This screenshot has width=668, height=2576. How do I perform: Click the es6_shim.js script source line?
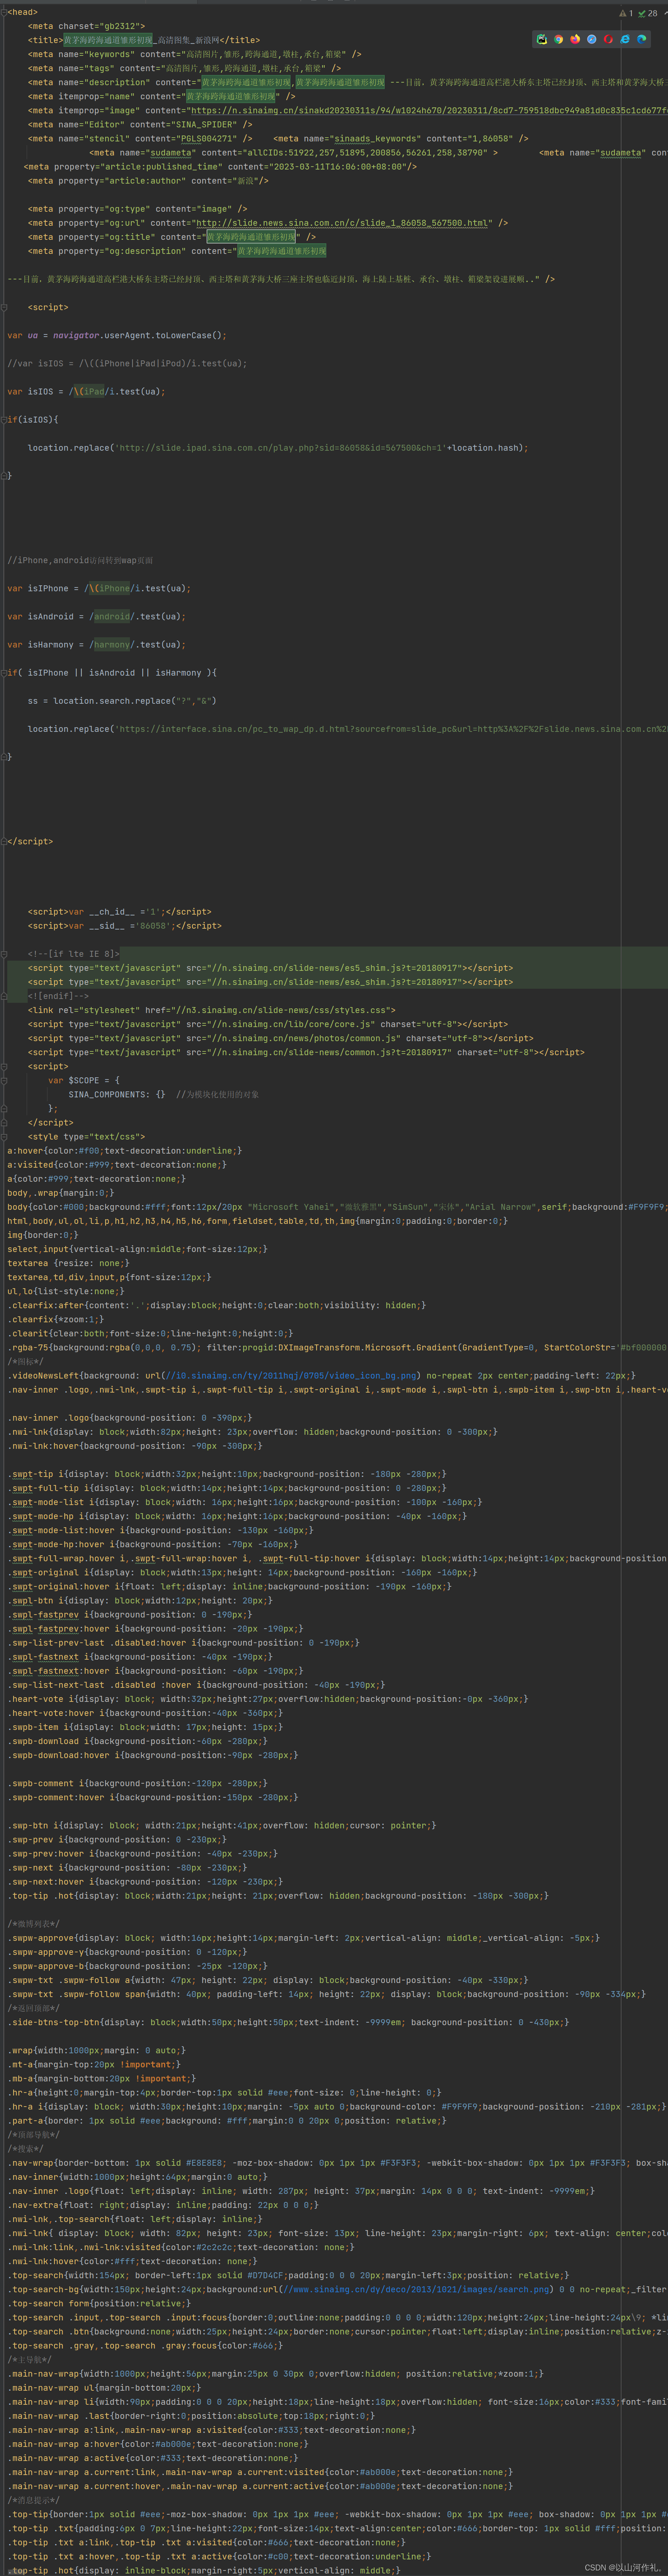(270, 982)
